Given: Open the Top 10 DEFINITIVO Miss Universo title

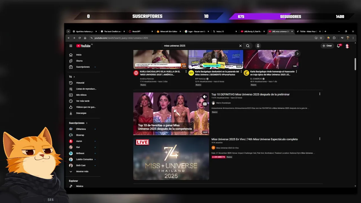Looking at the screenshot, I should pyautogui.click(x=250, y=94).
